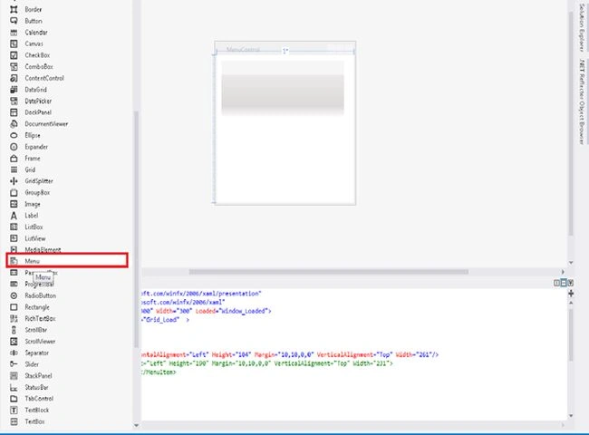
Task: Click the Menu item in toolbox
Action: tap(67, 261)
